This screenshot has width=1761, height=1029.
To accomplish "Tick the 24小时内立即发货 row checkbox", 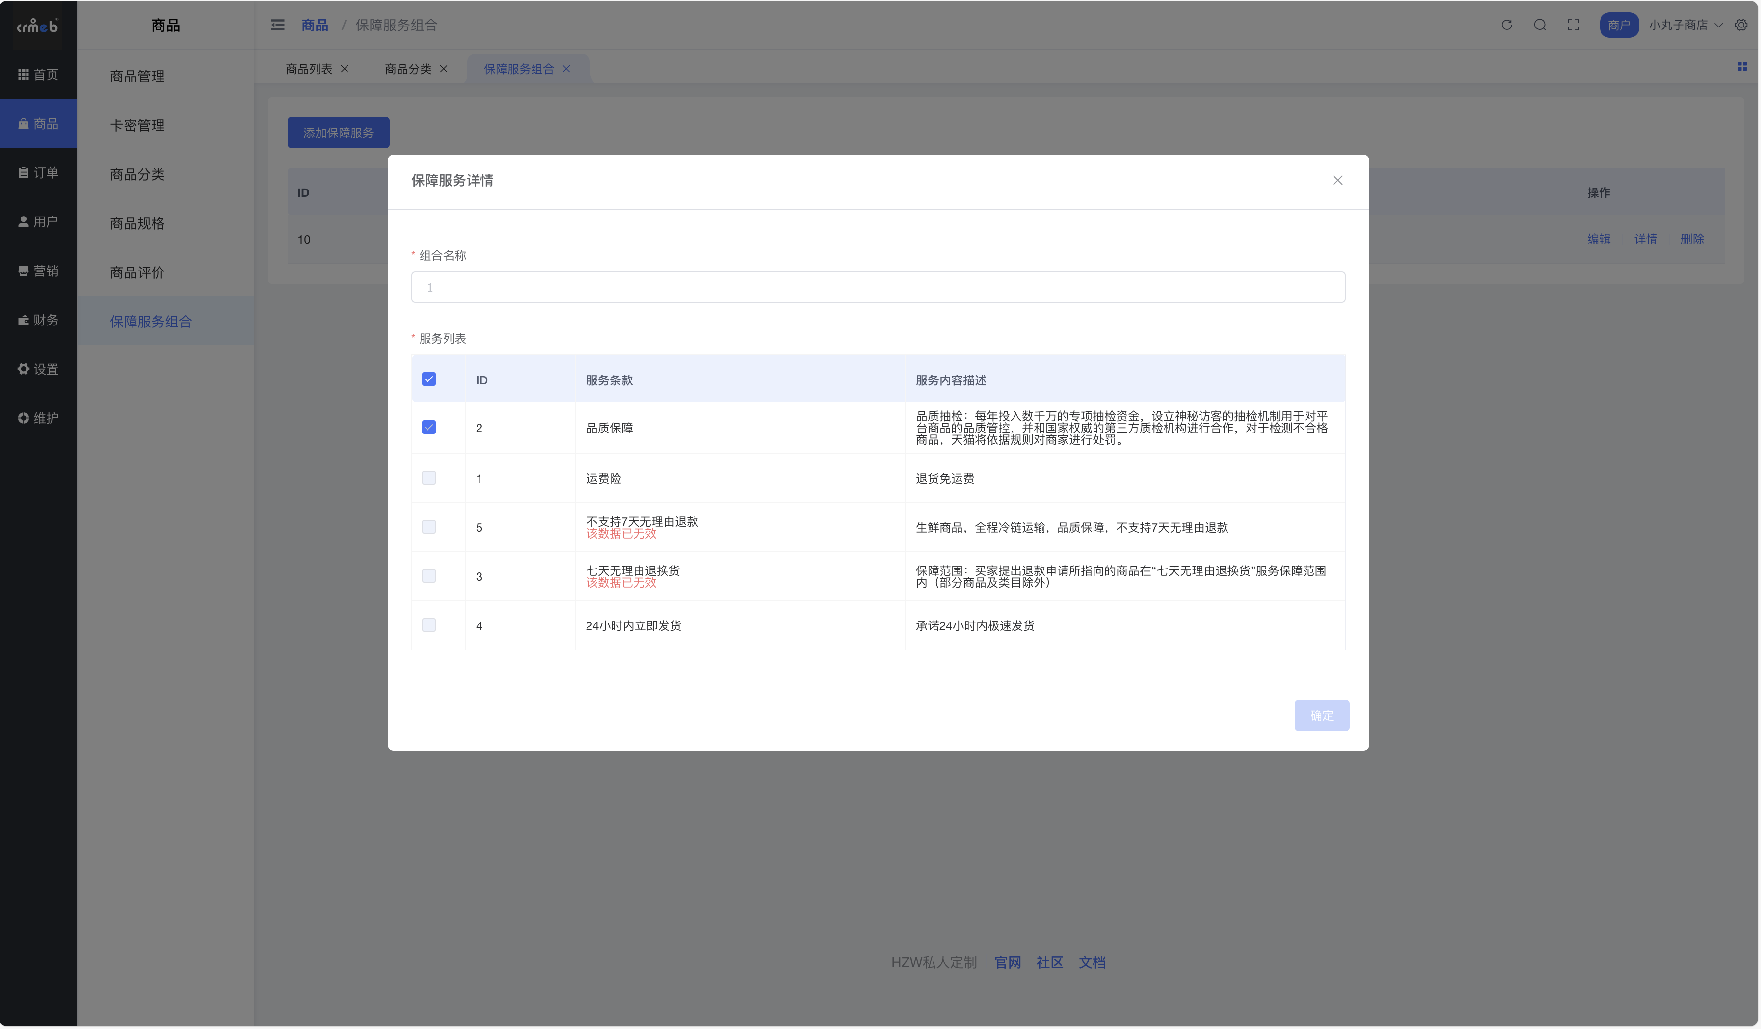I will (429, 625).
